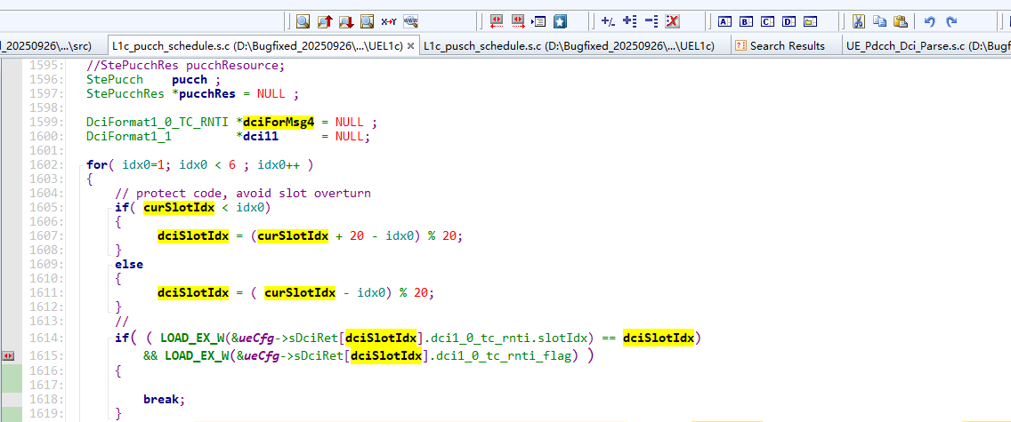
Task: Switch to the UE_Pdcch_Dci_Parse.s.c tab
Action: [926, 45]
